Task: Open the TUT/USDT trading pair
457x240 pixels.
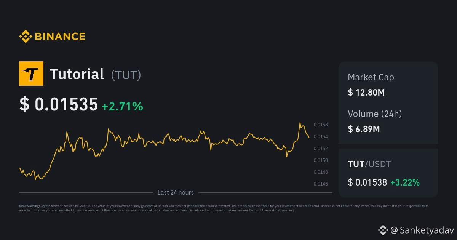Action: coord(369,164)
